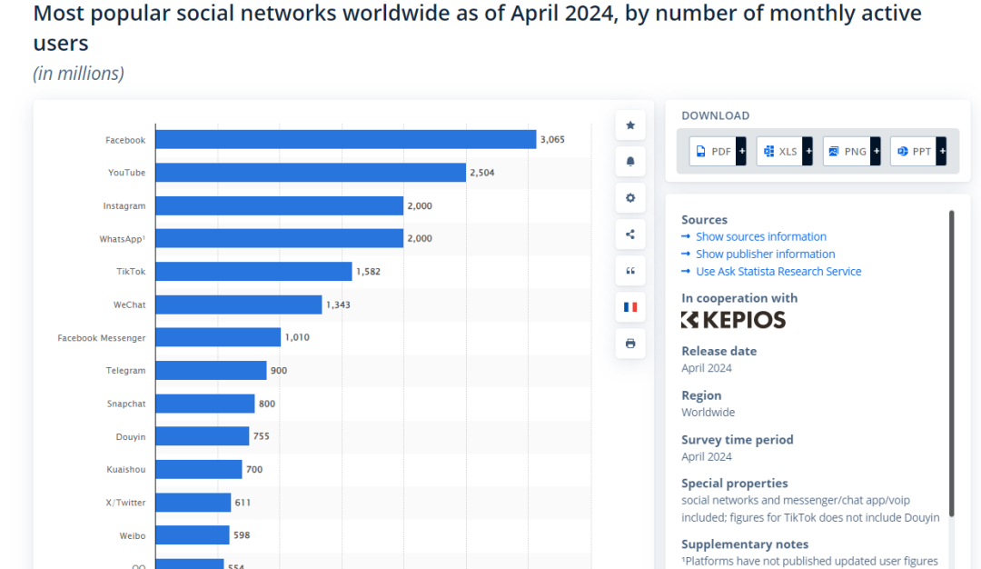The height and width of the screenshot is (569, 981).
Task: Download chart as PDF
Action: pos(713,152)
